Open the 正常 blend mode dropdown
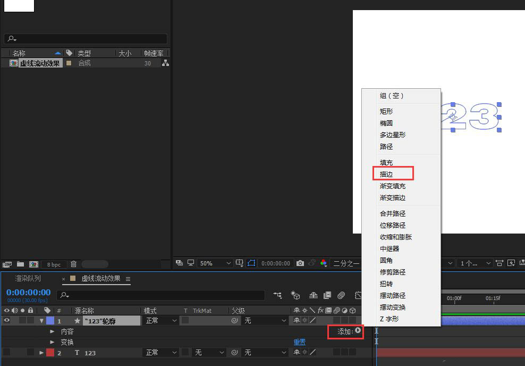The image size is (525, 366). (x=159, y=320)
